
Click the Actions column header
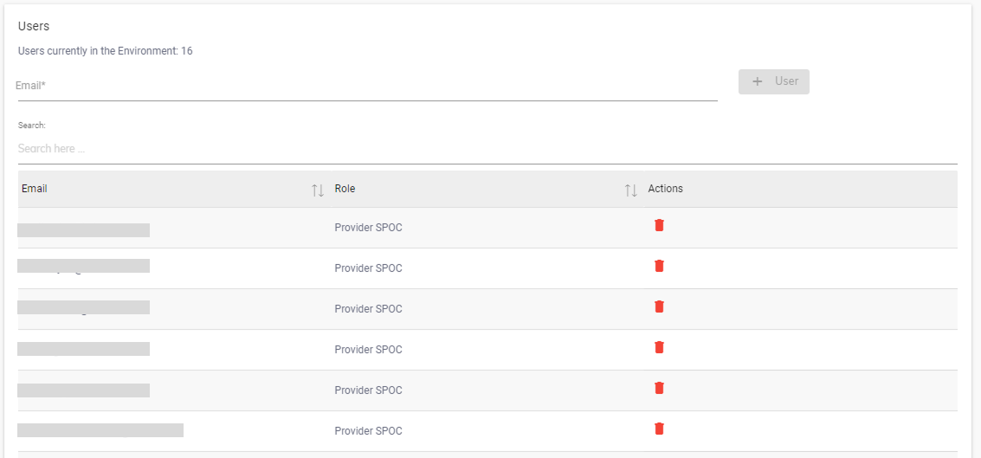665,189
